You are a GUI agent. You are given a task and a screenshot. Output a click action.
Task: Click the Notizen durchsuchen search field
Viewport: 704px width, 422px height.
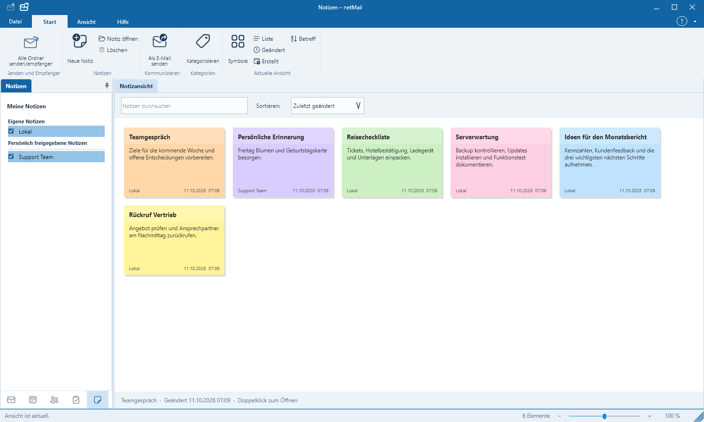[184, 105]
